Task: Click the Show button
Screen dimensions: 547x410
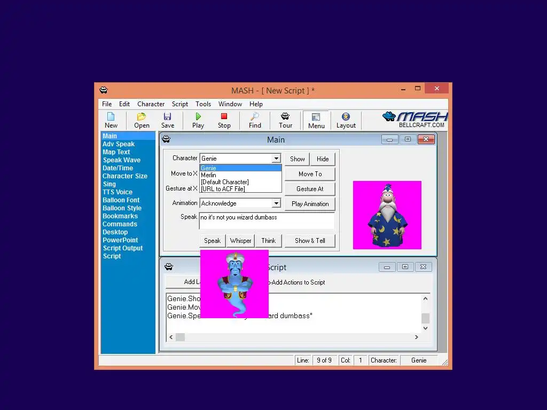Action: [x=297, y=159]
